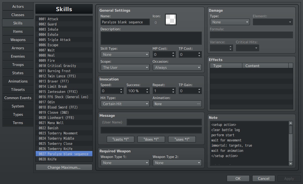Switch to the Animations tab
The width and height of the screenshot is (303, 184).
(18, 81)
